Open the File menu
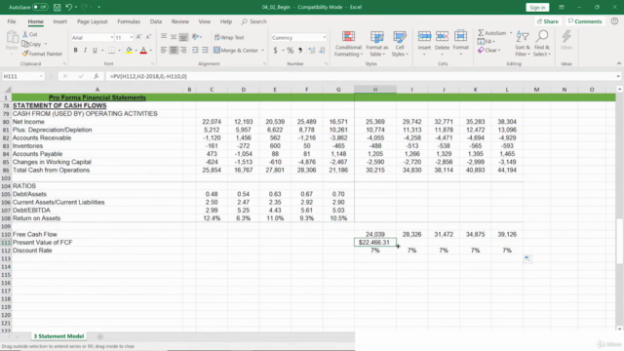 12,21
